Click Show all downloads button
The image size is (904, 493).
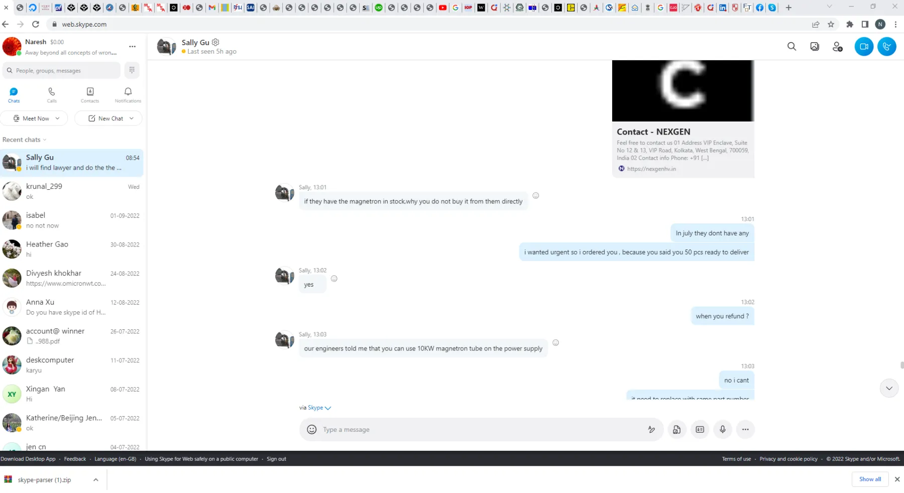click(870, 479)
